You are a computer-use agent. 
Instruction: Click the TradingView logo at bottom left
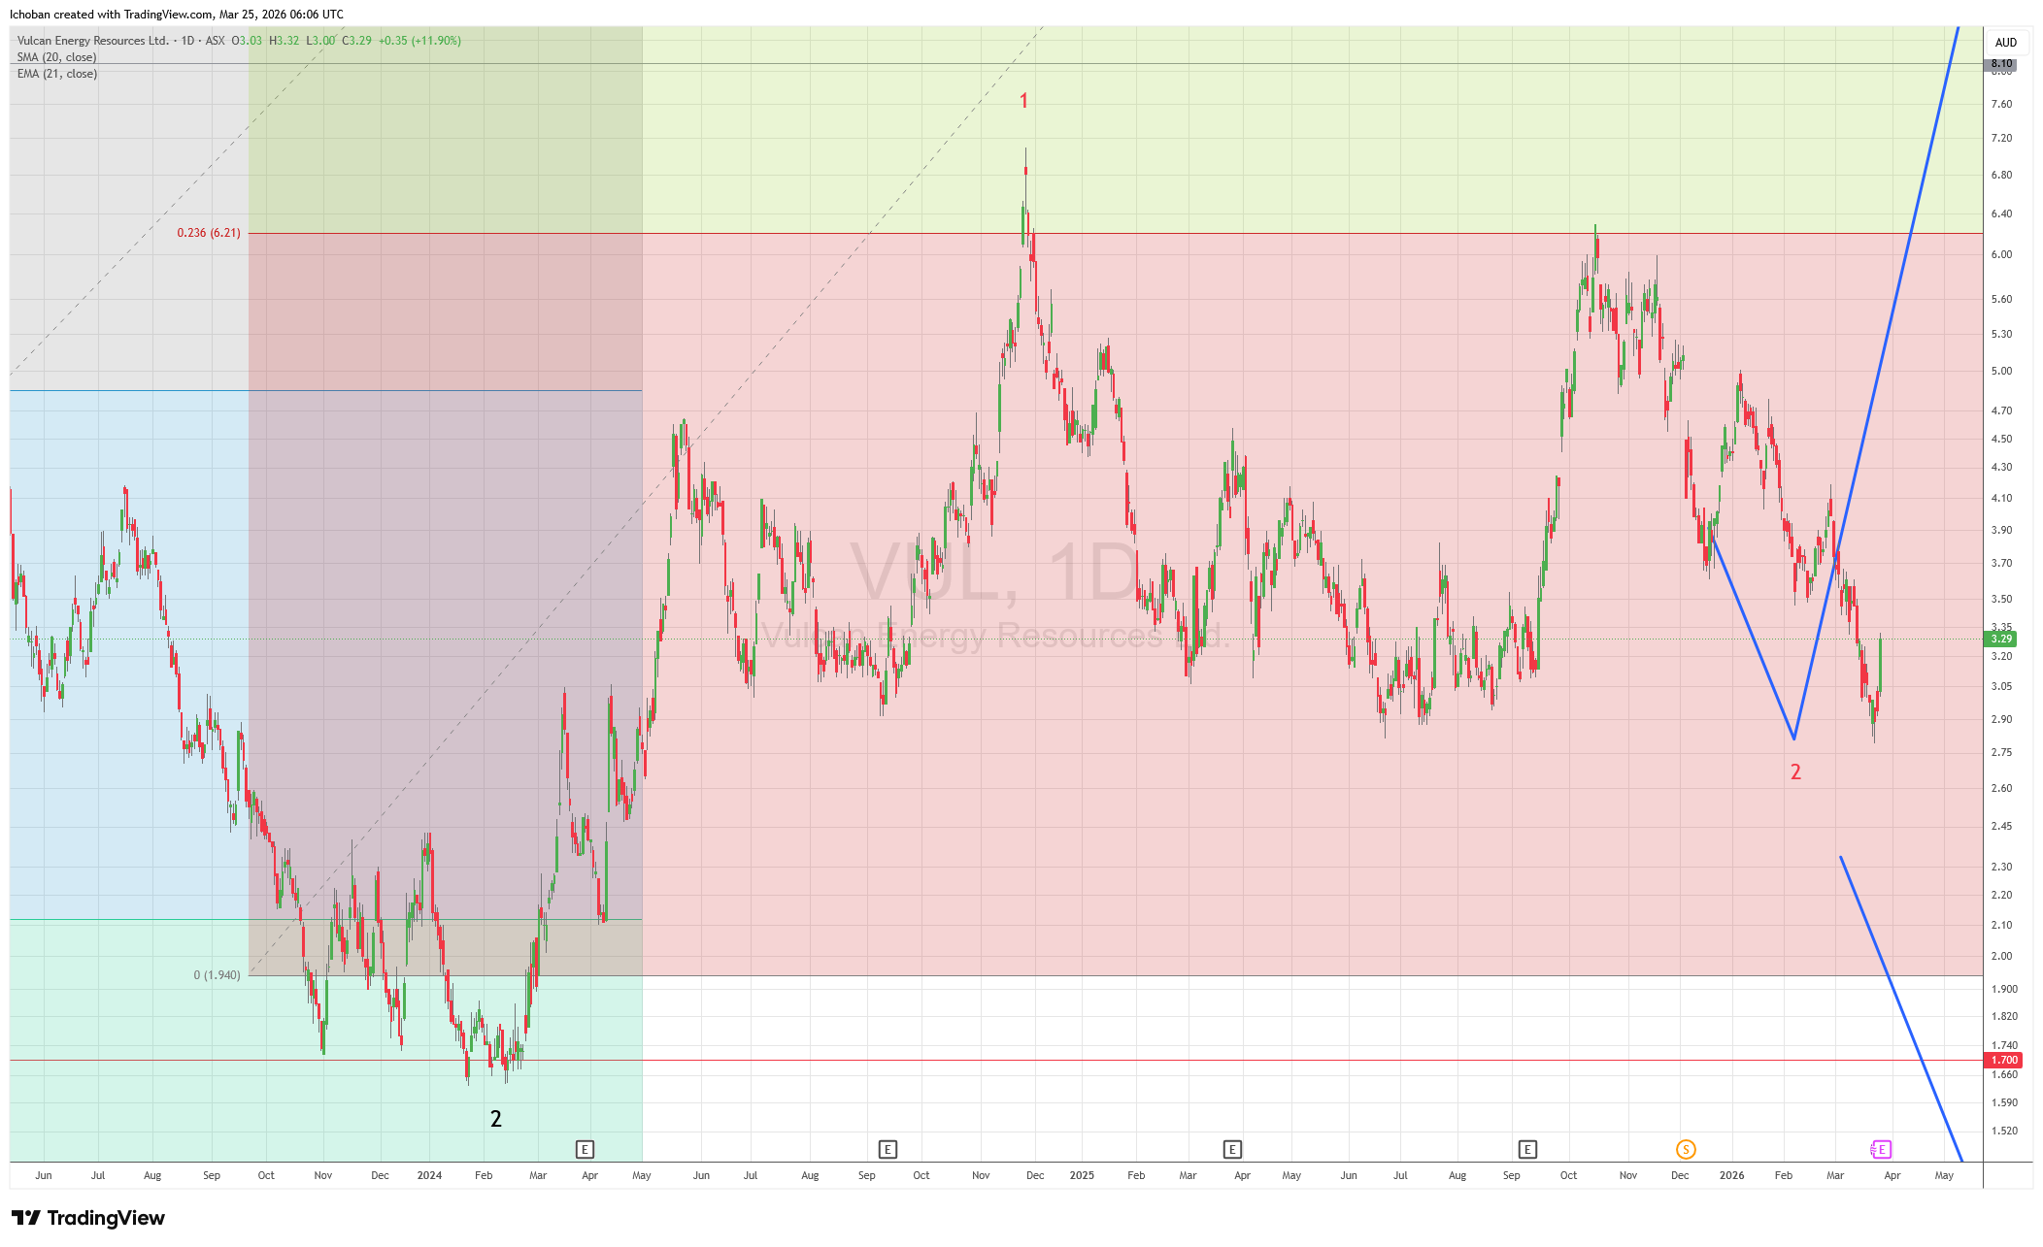[88, 1218]
